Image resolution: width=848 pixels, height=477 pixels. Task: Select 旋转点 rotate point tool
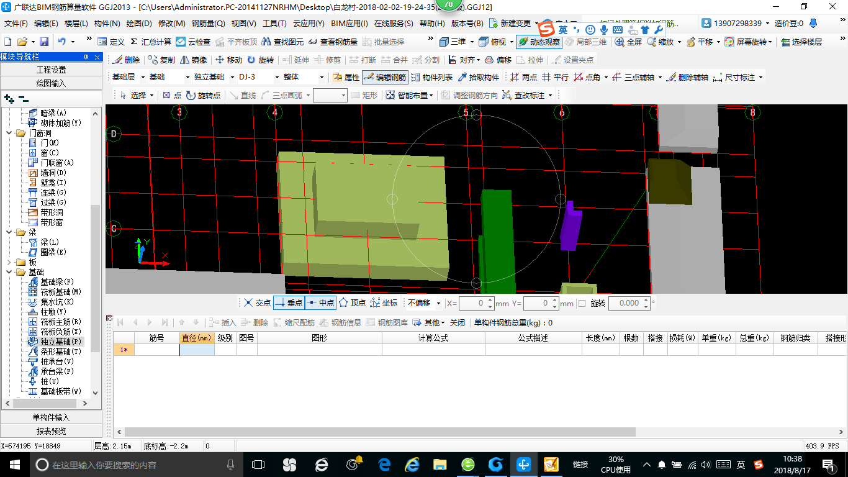click(x=203, y=95)
